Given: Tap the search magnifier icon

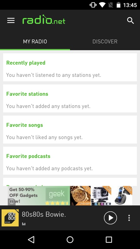Looking at the screenshot, I should (x=130, y=21).
